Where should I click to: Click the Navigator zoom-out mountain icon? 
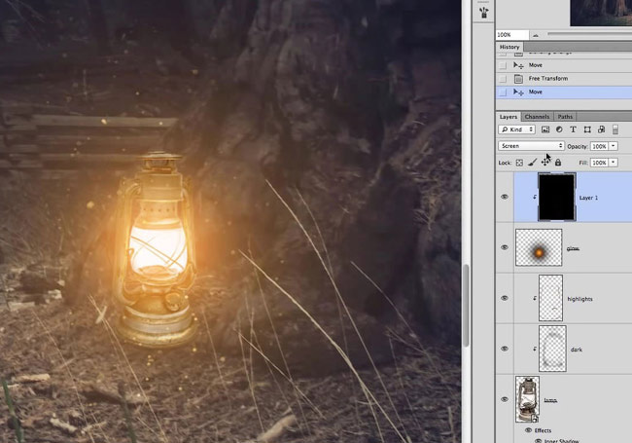(536, 35)
